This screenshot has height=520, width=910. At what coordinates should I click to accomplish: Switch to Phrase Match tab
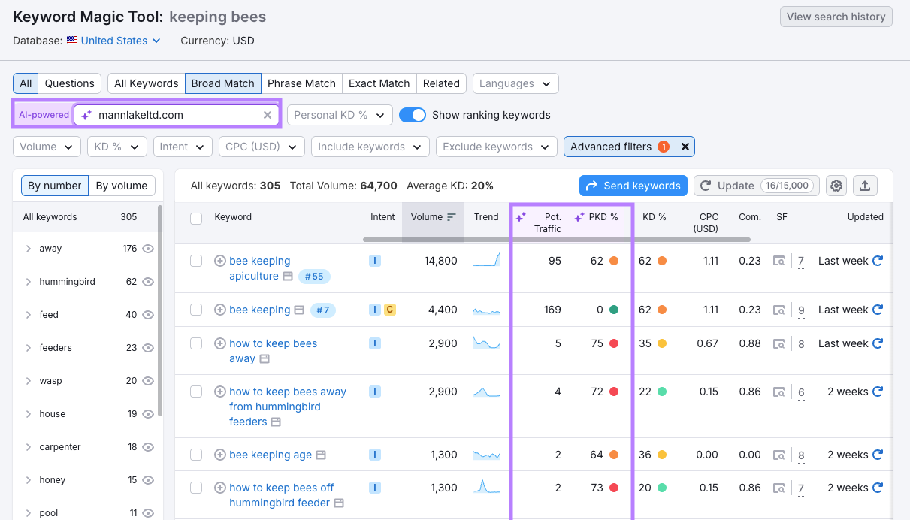pos(301,83)
